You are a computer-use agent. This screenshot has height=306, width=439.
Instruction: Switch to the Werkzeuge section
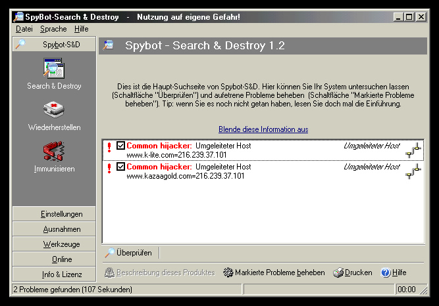pyautogui.click(x=54, y=244)
